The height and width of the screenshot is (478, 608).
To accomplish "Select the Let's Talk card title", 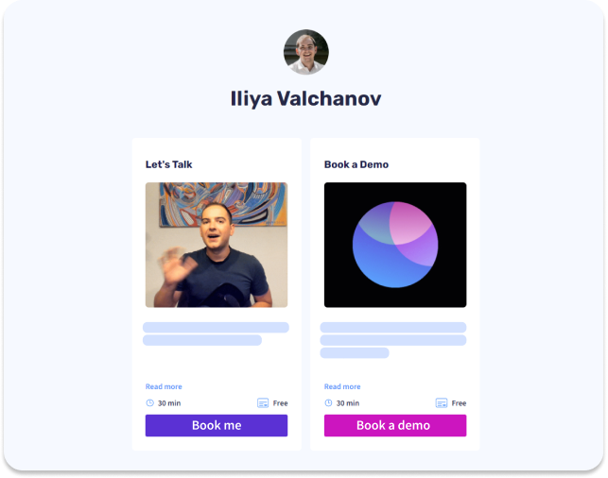I will [x=168, y=164].
